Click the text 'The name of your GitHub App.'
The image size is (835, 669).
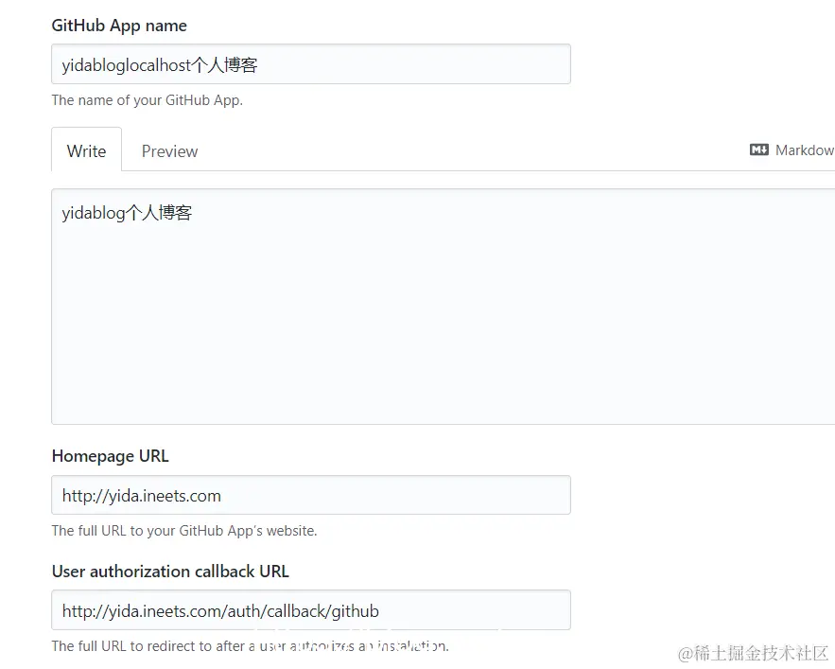click(147, 100)
